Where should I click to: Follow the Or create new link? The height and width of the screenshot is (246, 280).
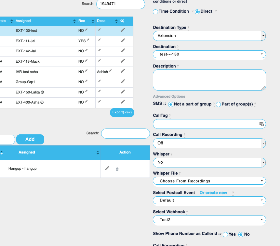coord(213,193)
